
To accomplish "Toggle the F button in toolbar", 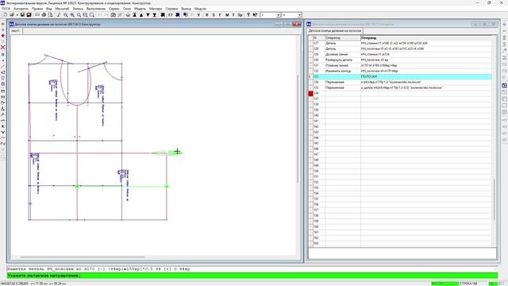I will [x=220, y=14].
